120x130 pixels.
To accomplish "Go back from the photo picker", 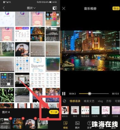I will (4, 8).
